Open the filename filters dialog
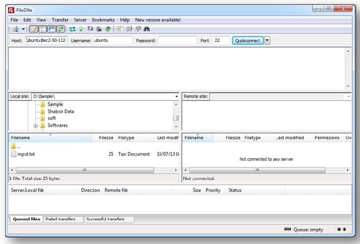The image size is (360, 244). pos(119,29)
